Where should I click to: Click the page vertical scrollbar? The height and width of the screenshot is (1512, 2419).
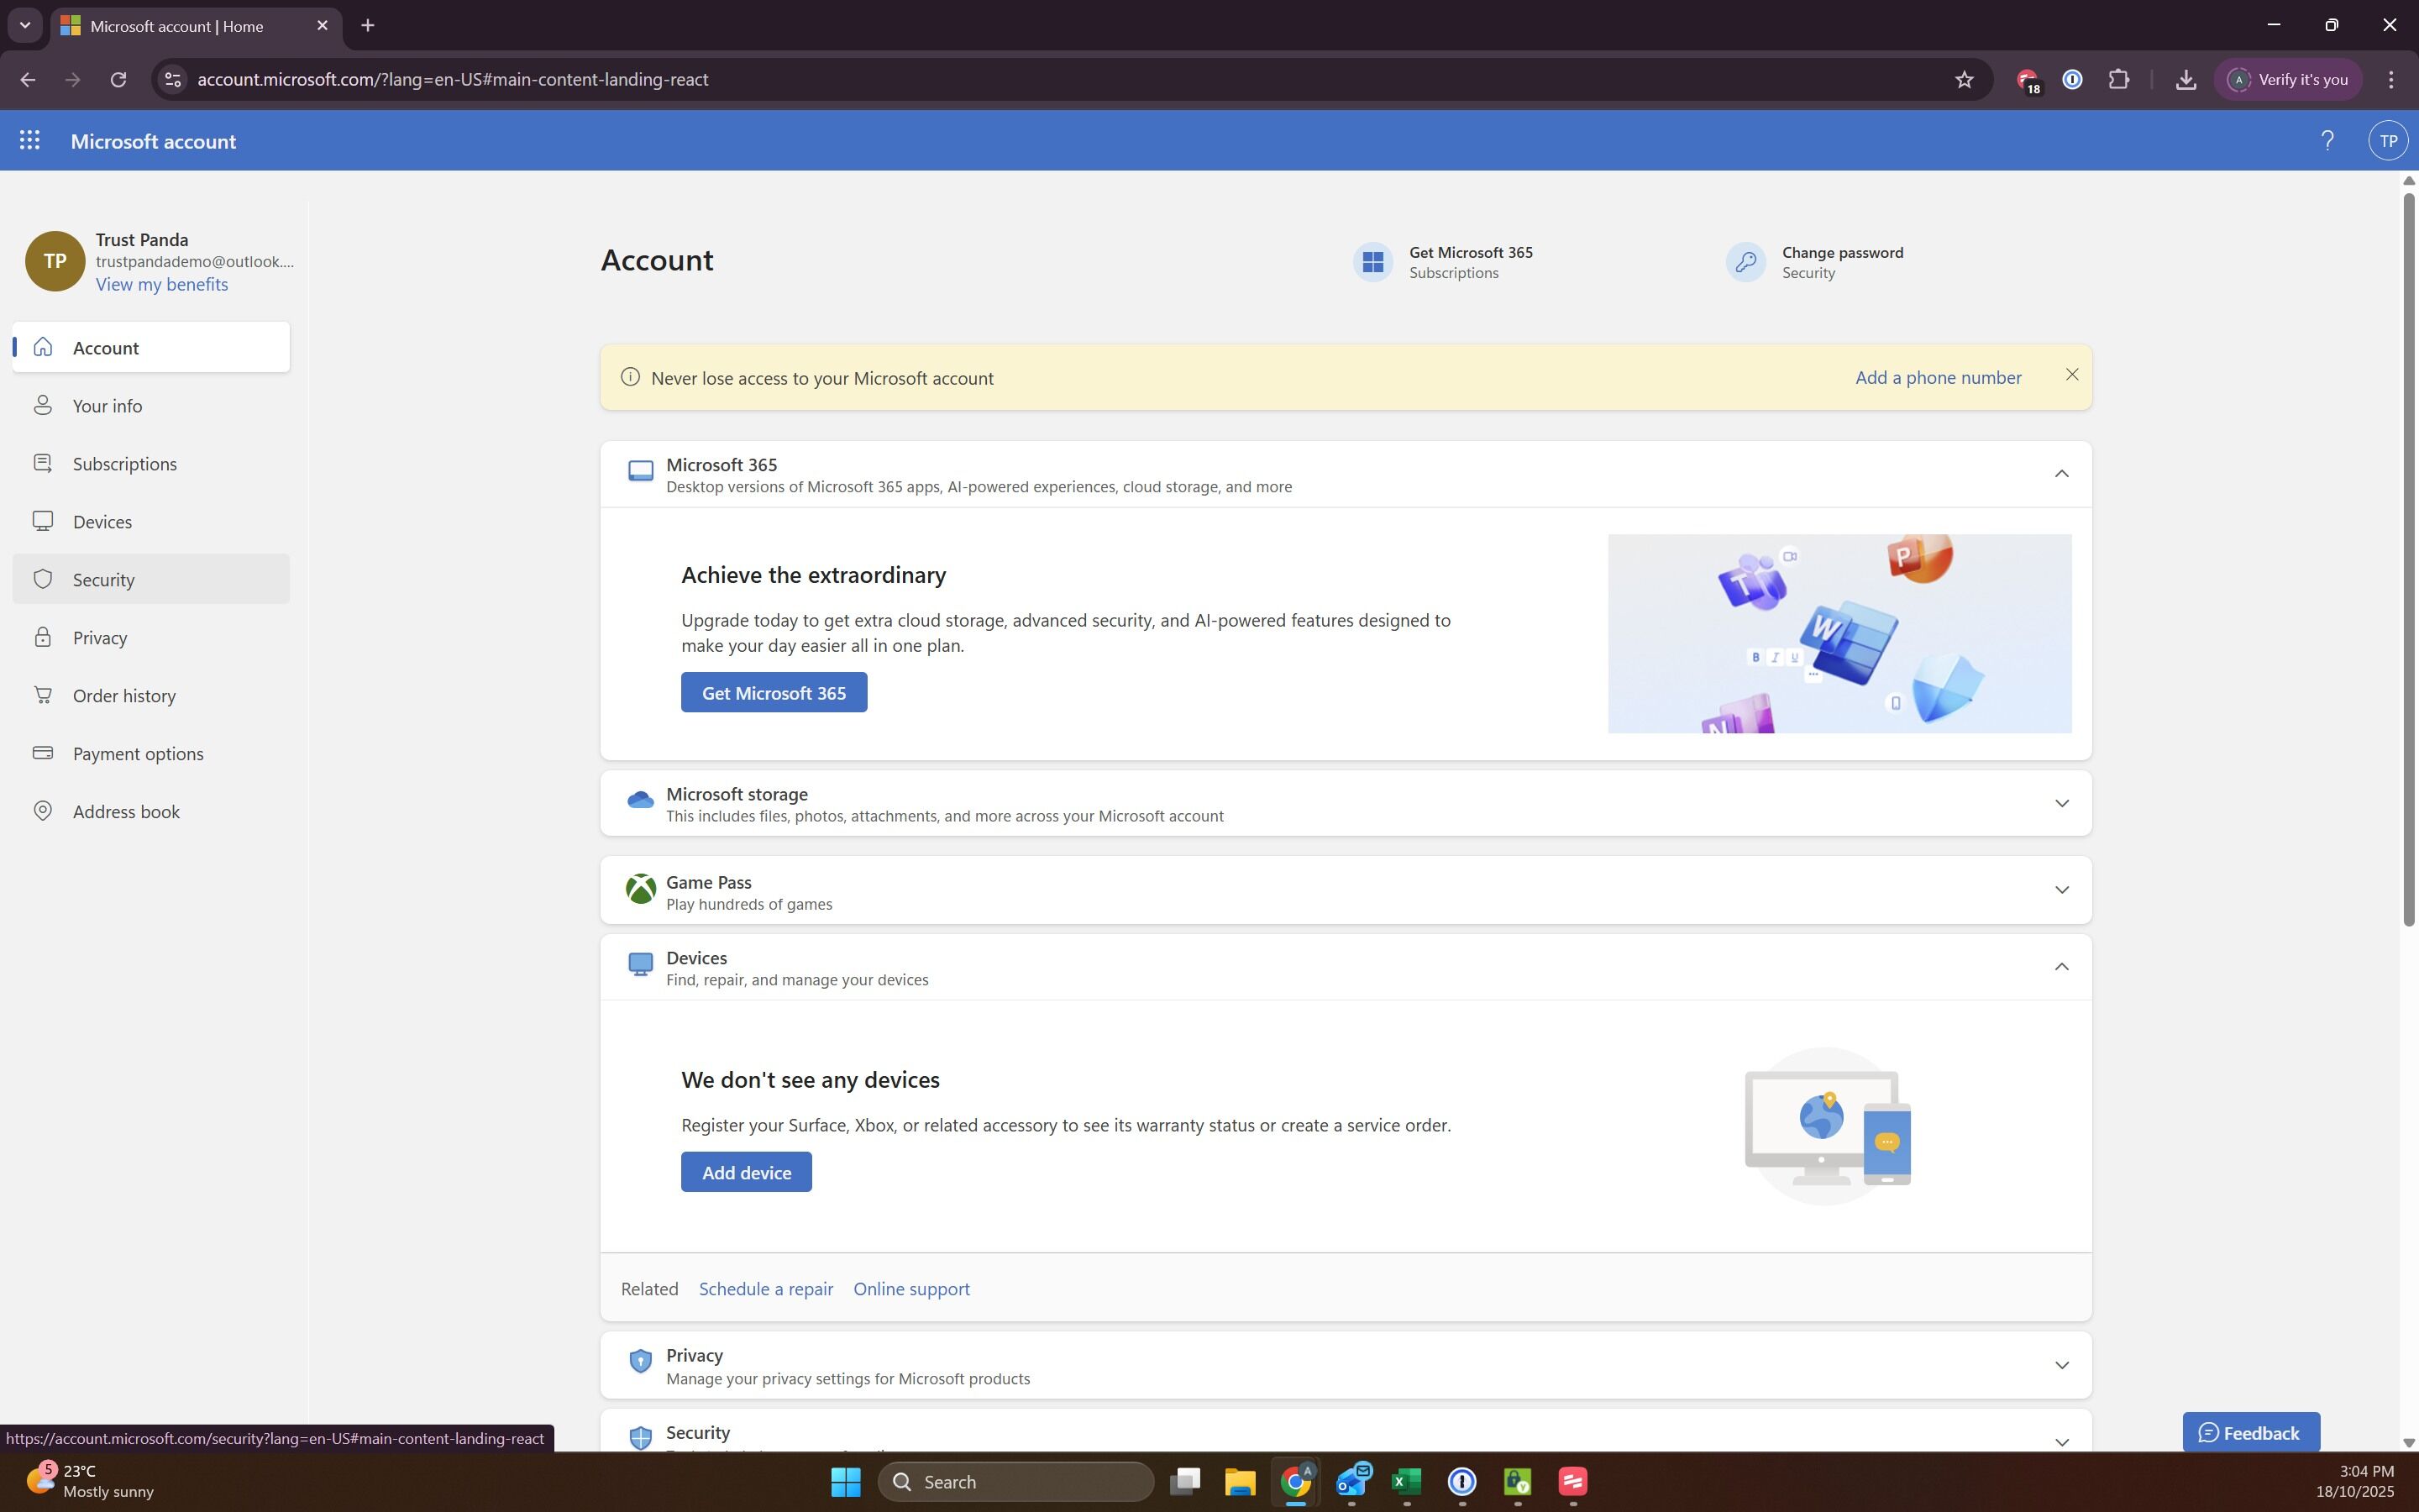tap(2407, 560)
